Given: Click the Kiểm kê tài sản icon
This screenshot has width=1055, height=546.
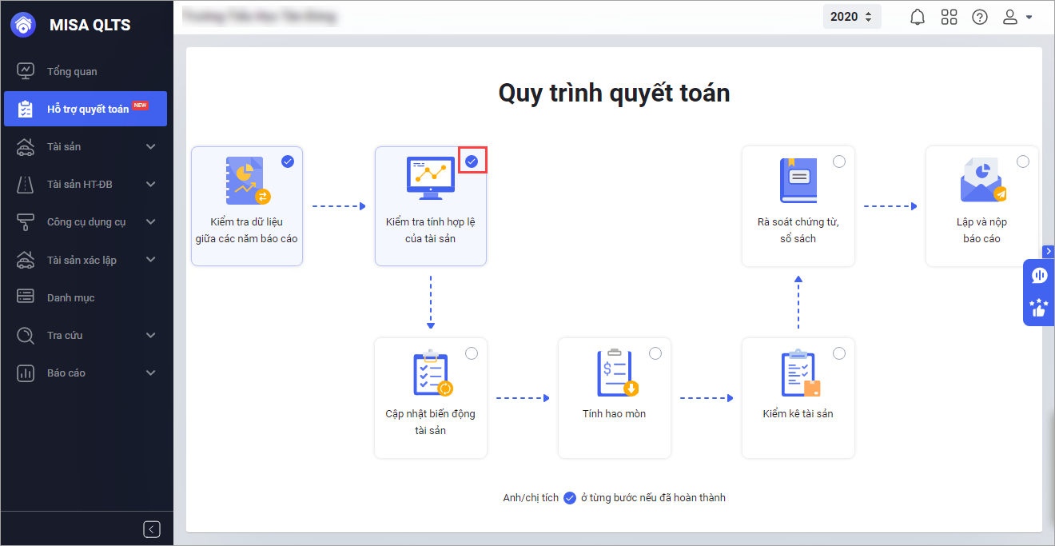Looking at the screenshot, I should 800,373.
